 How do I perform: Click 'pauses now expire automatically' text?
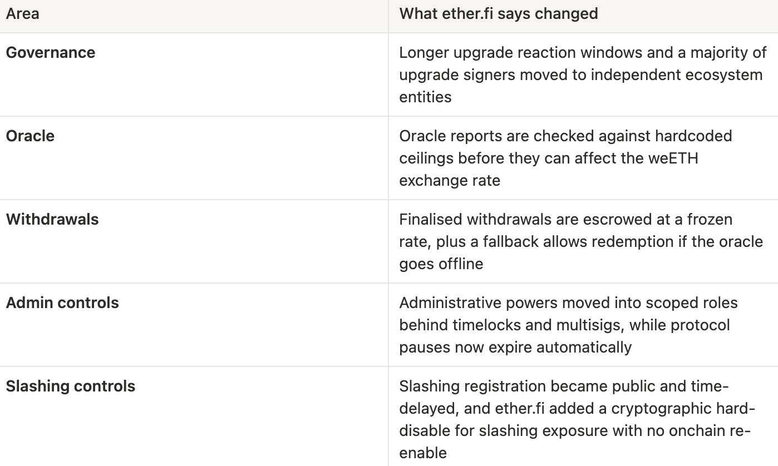coord(515,348)
